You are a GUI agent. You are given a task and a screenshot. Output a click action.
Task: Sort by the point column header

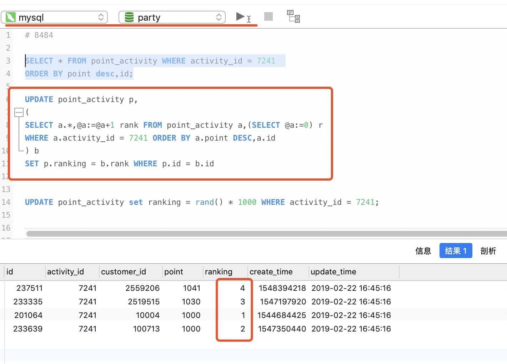[x=183, y=272]
